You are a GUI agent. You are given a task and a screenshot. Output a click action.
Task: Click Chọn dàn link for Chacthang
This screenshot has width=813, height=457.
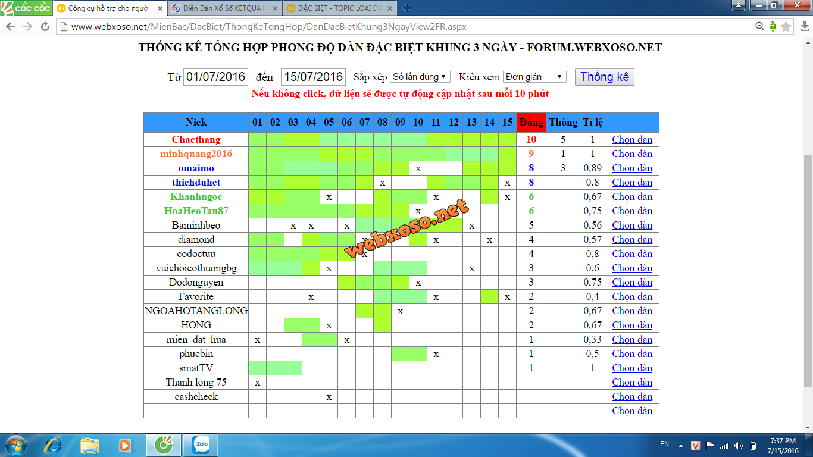pyautogui.click(x=632, y=140)
